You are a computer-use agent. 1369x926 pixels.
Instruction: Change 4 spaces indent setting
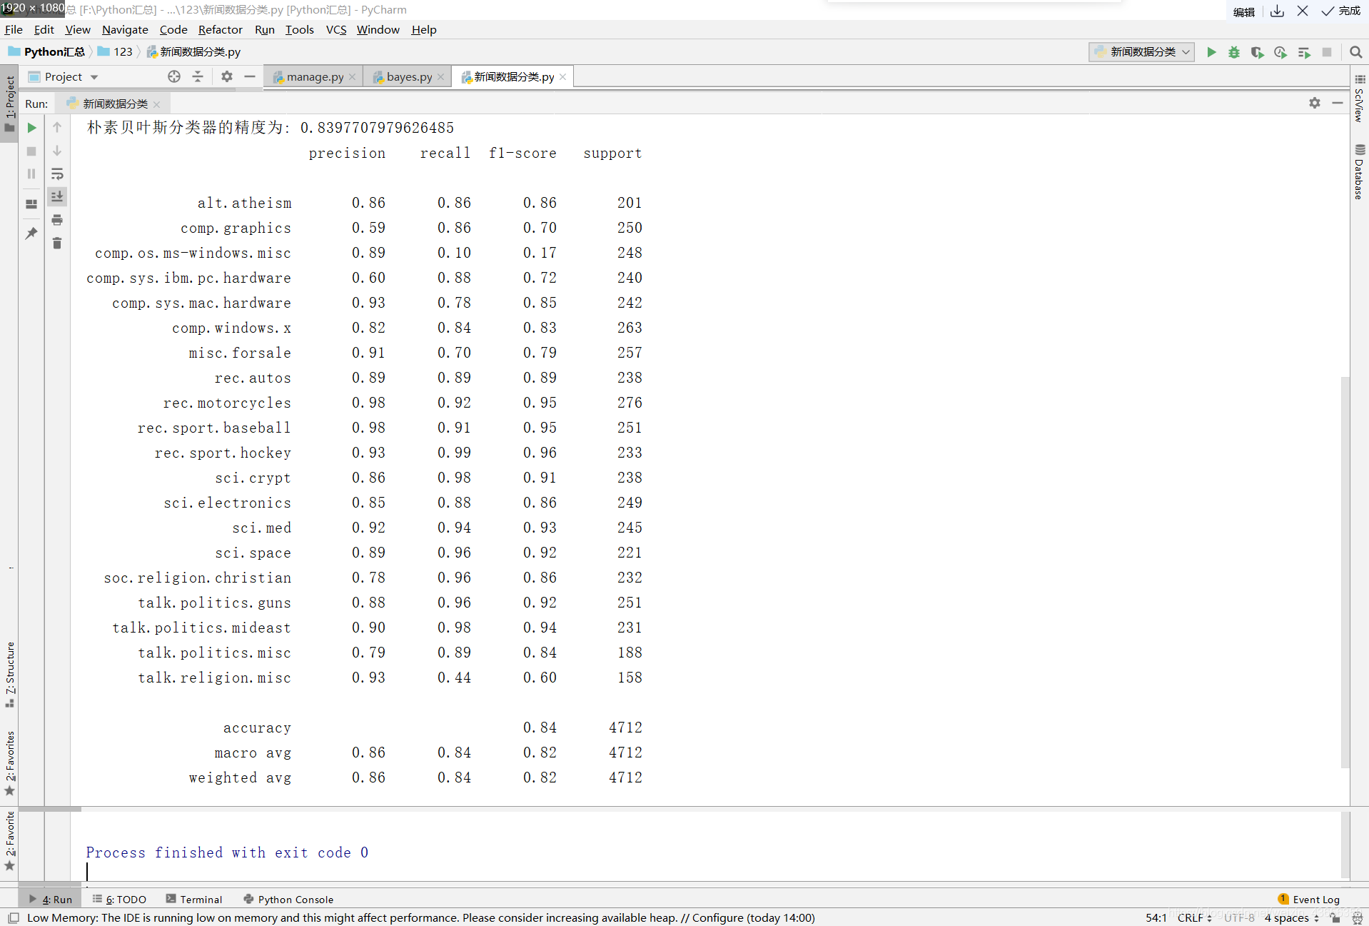(x=1291, y=918)
